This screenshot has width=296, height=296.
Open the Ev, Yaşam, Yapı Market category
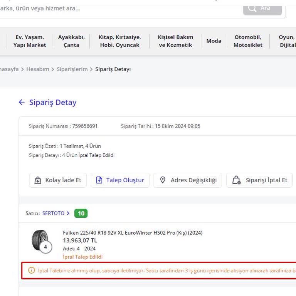(x=30, y=41)
